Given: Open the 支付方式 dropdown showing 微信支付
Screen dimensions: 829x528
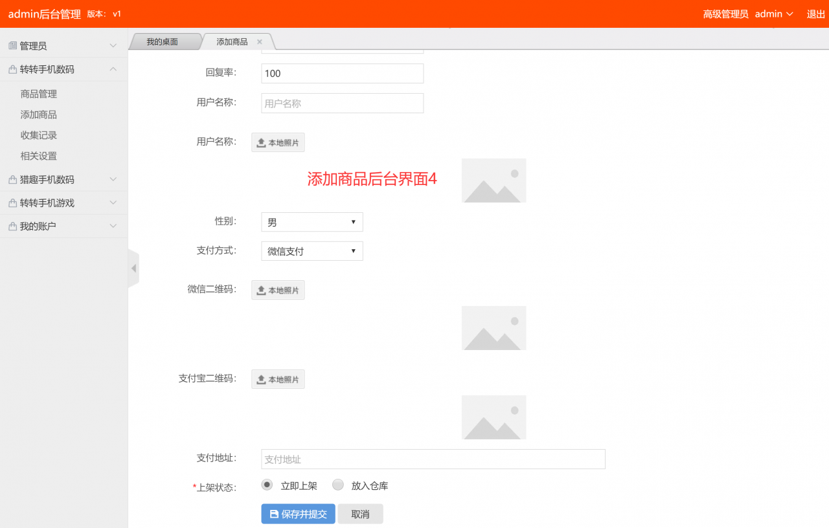Looking at the screenshot, I should click(312, 251).
